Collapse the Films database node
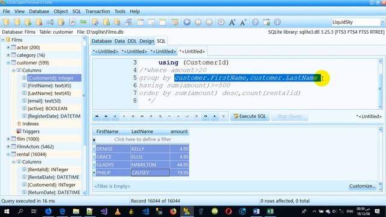This screenshot has height=217, width=386. click(x=3, y=40)
